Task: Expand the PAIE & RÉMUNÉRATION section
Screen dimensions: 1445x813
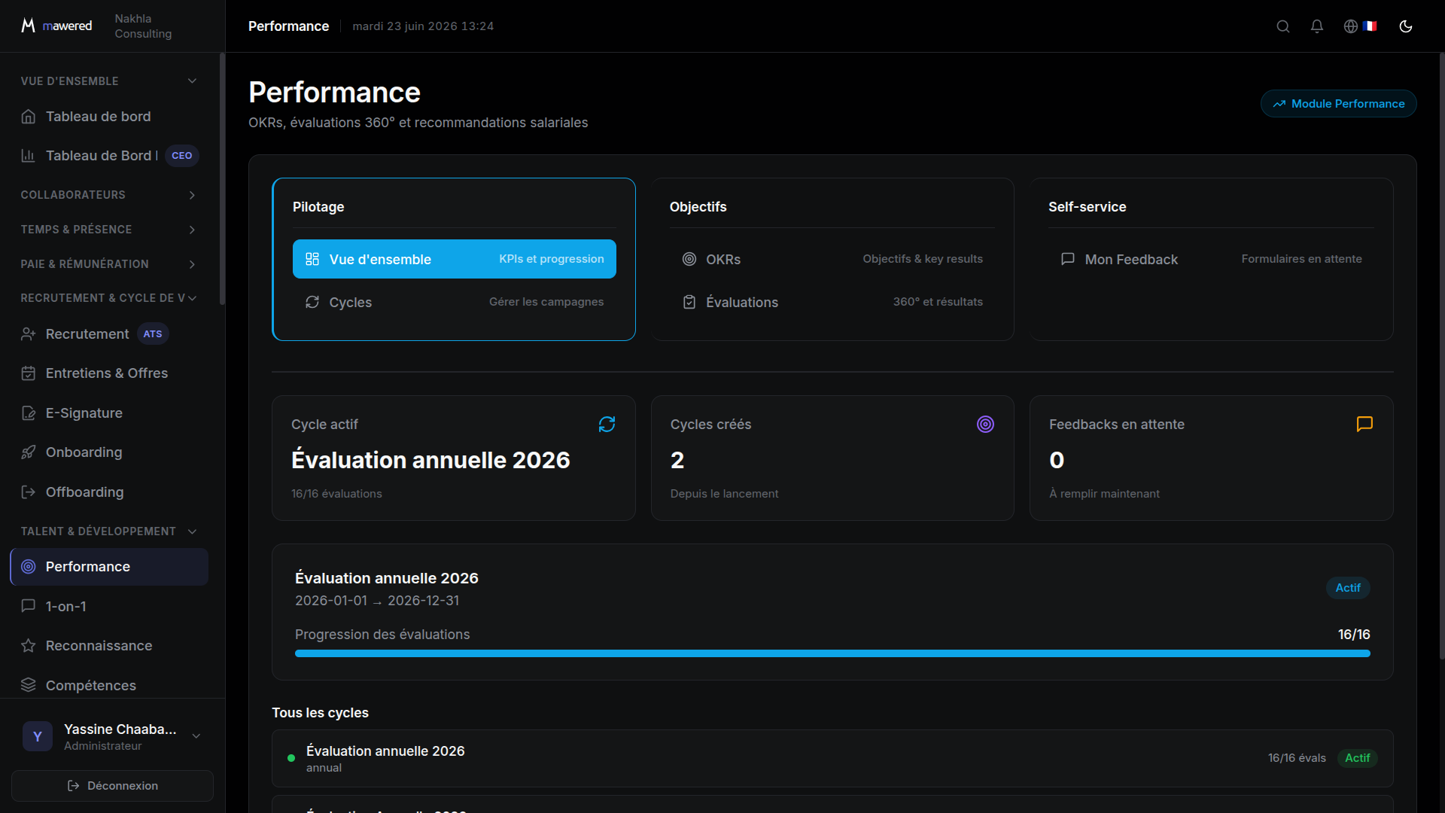Action: (x=192, y=264)
